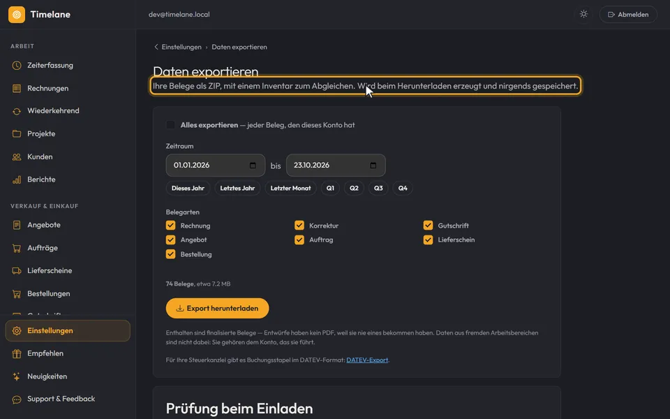670x419 pixels.
Task: Select the Letzter Monat preset
Action: click(x=290, y=188)
